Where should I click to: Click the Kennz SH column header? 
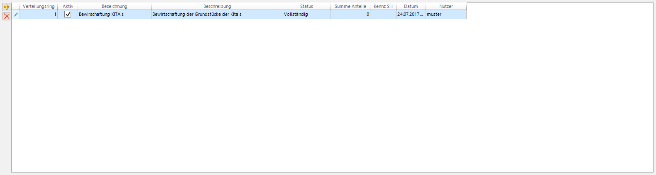pyautogui.click(x=383, y=6)
